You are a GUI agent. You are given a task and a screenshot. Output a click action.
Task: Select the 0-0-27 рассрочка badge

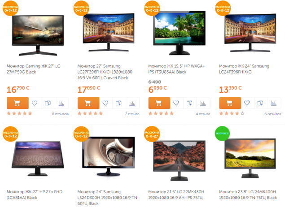pyautogui.click(x=152, y=134)
